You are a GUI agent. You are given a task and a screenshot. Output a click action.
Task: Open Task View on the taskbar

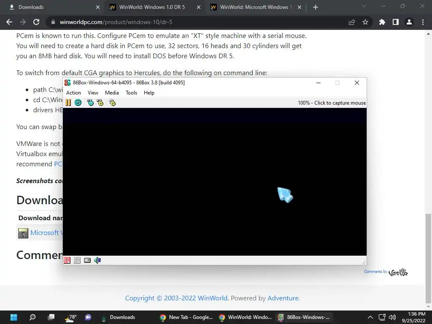(x=51, y=317)
